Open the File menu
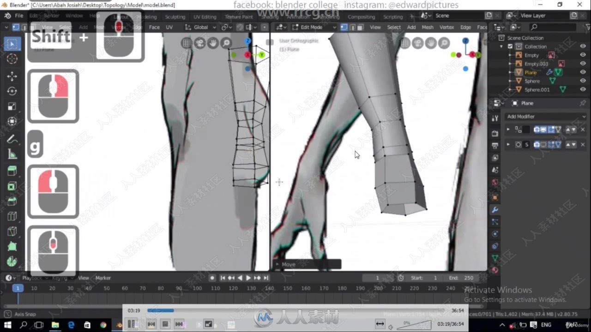This screenshot has height=332, width=591. tap(19, 16)
